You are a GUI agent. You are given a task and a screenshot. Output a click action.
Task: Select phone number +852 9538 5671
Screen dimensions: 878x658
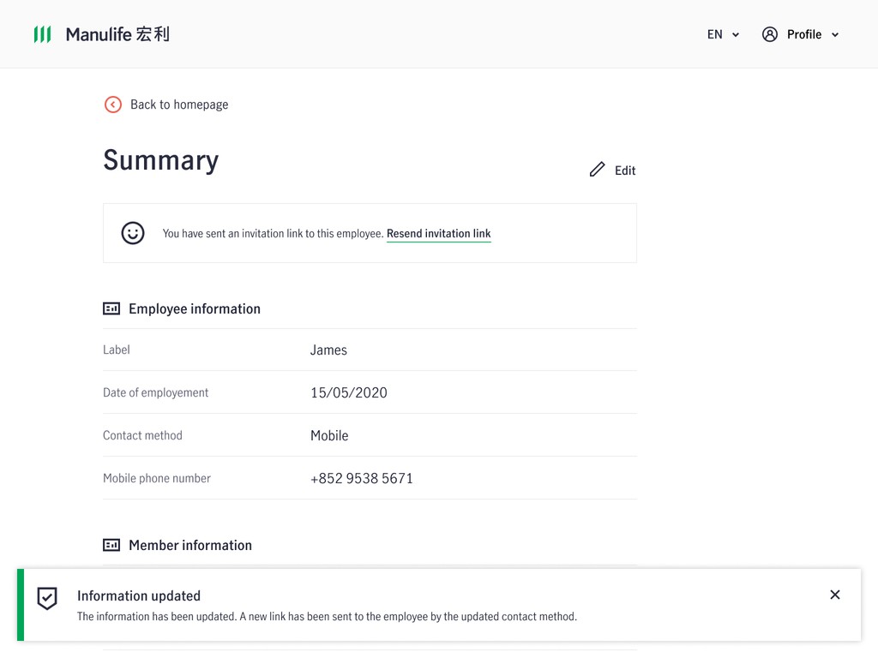(362, 478)
